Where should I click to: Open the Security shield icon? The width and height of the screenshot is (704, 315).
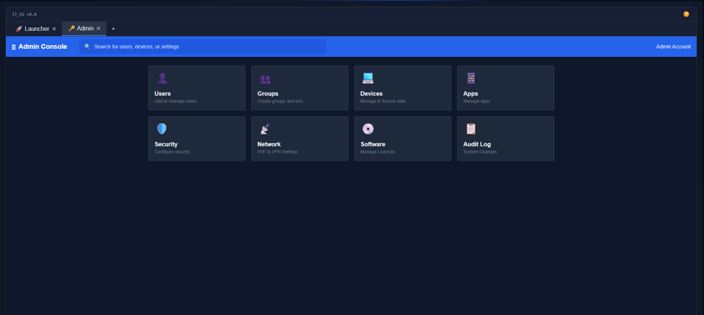tap(162, 129)
